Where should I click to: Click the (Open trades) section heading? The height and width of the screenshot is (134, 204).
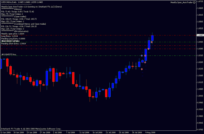click(20, 17)
